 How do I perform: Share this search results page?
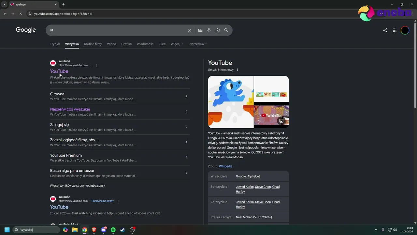(385, 30)
